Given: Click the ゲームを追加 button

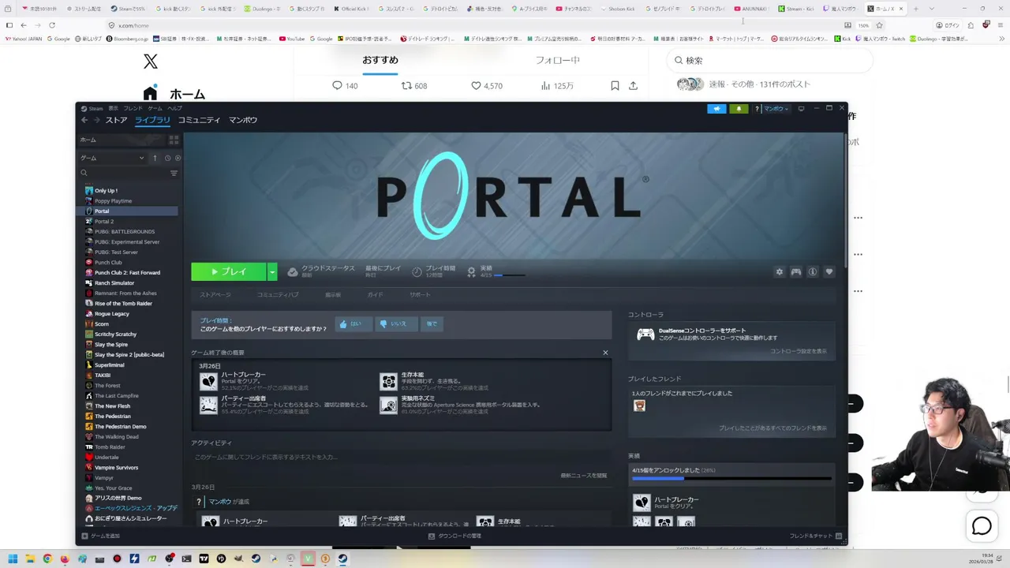Looking at the screenshot, I should pos(101,536).
